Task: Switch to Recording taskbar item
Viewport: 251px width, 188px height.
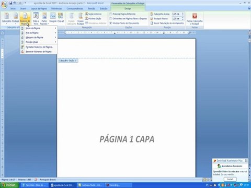Action: pos(118,185)
